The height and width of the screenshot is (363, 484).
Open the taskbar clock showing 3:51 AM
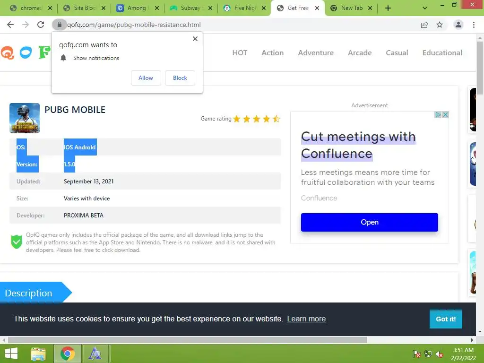tap(463, 354)
